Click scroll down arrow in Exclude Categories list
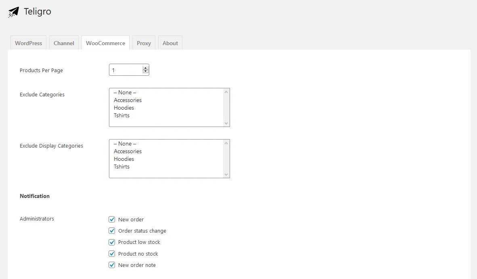The image size is (477, 279). (226, 123)
